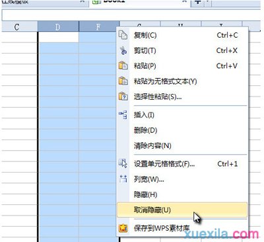The image size is (264, 242).
Task: Select column F header
Action: point(99,26)
